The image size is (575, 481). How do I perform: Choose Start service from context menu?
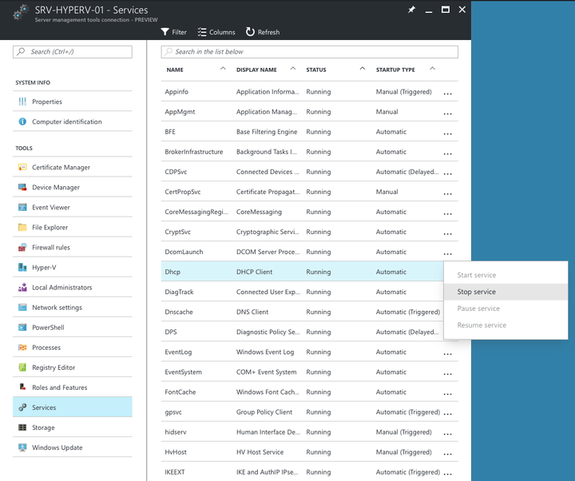tap(506, 275)
